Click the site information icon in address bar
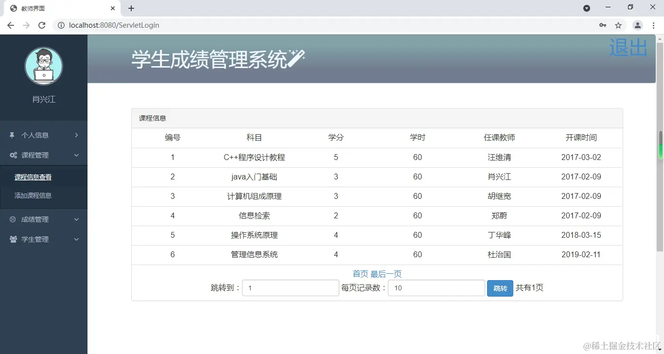 (61, 25)
